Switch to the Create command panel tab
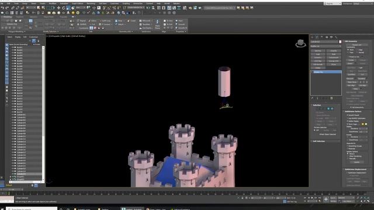Screen dimensions: 374x210 pyautogui.click(x=312, y=37)
